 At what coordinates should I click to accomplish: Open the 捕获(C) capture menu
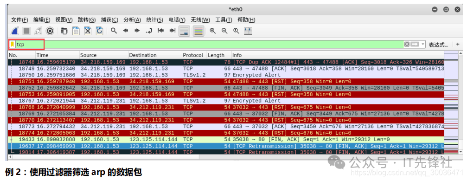(109, 19)
